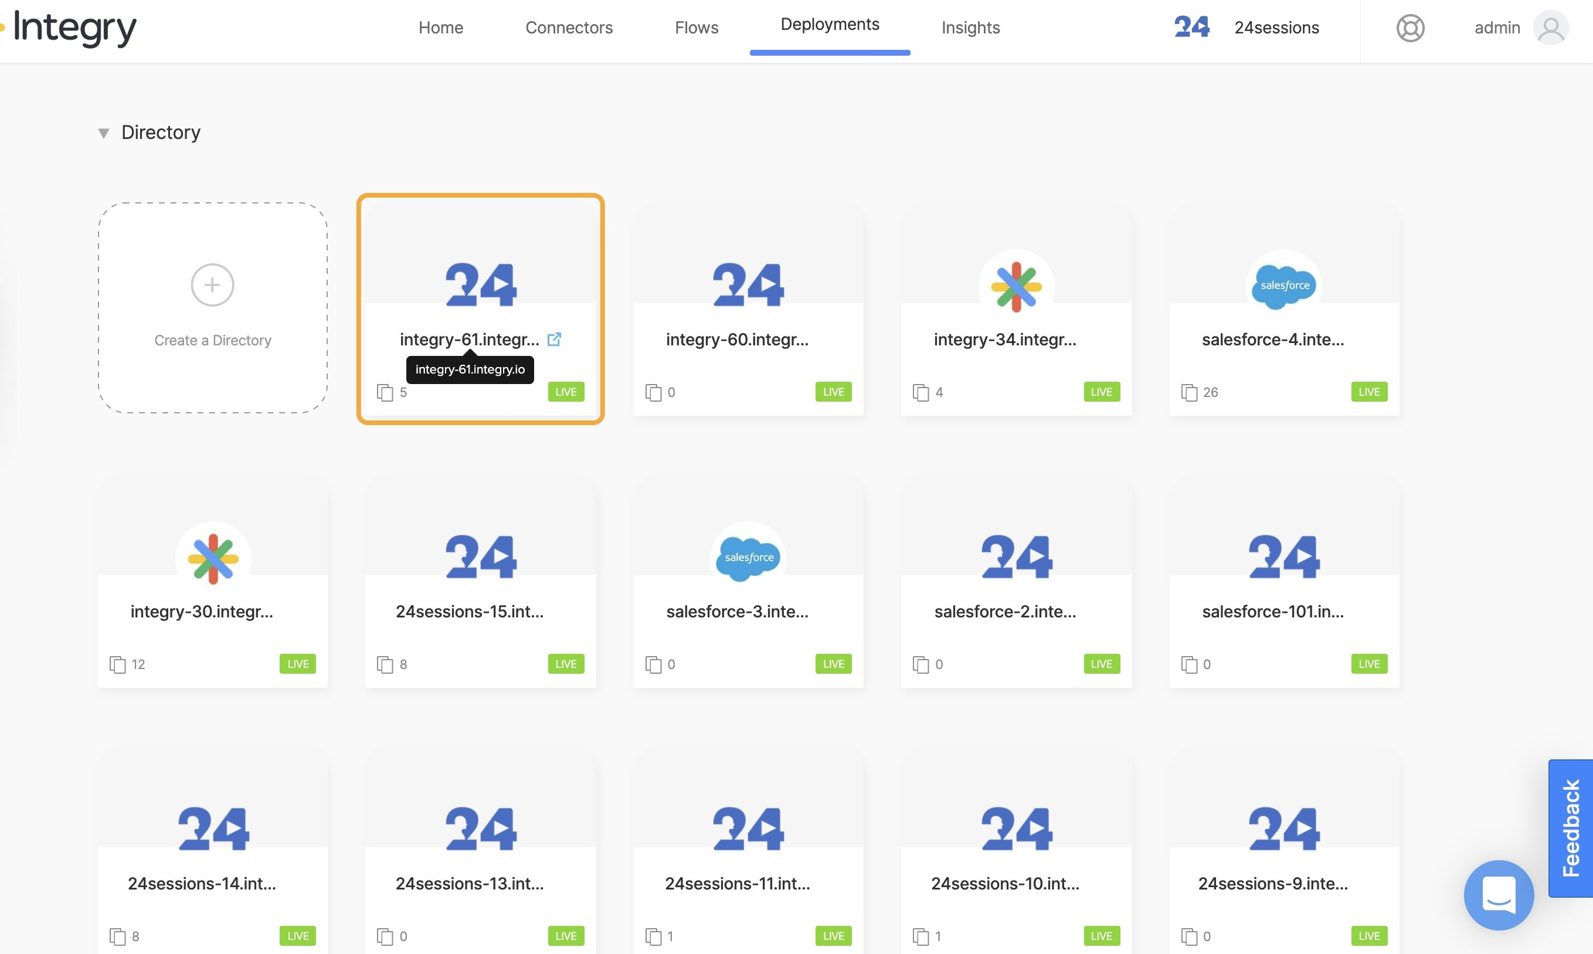This screenshot has width=1593, height=954.
Task: Click the copies icon on integry-60 card
Action: click(653, 392)
